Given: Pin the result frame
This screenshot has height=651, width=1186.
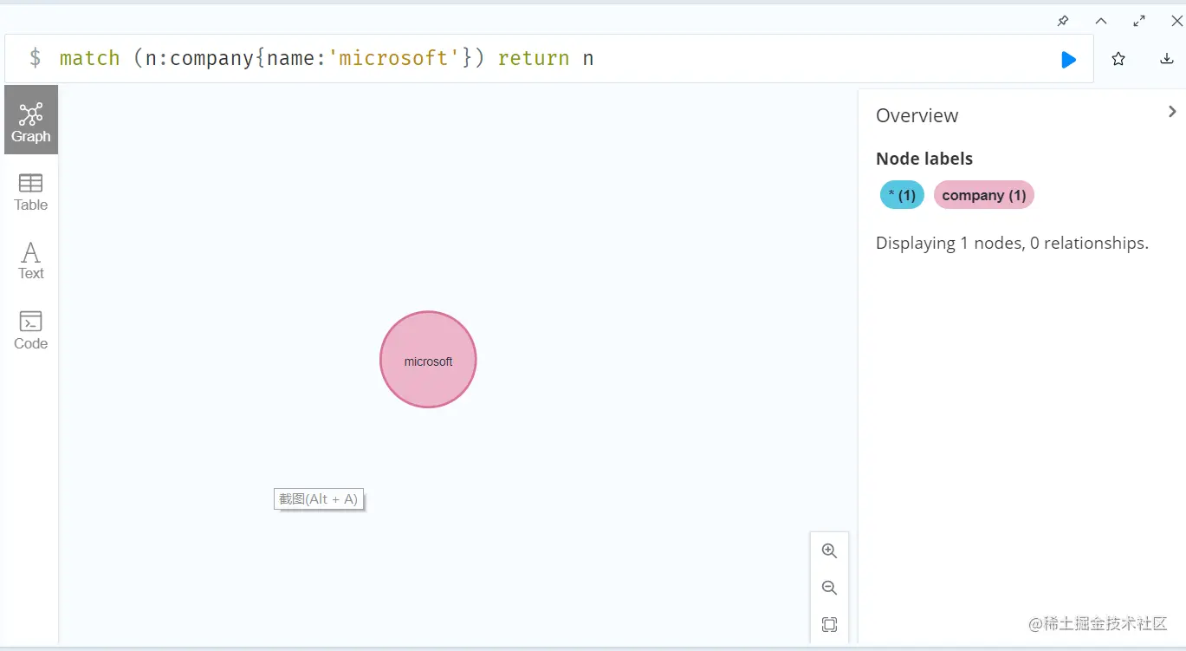Looking at the screenshot, I should tap(1063, 21).
